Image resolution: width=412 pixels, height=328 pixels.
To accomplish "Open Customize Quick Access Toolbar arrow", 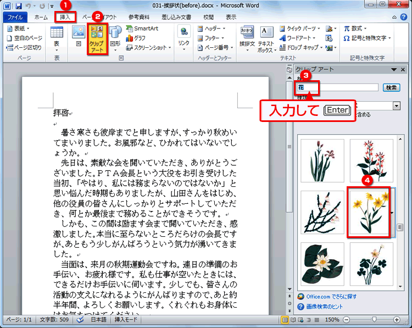I will click(x=52, y=6).
